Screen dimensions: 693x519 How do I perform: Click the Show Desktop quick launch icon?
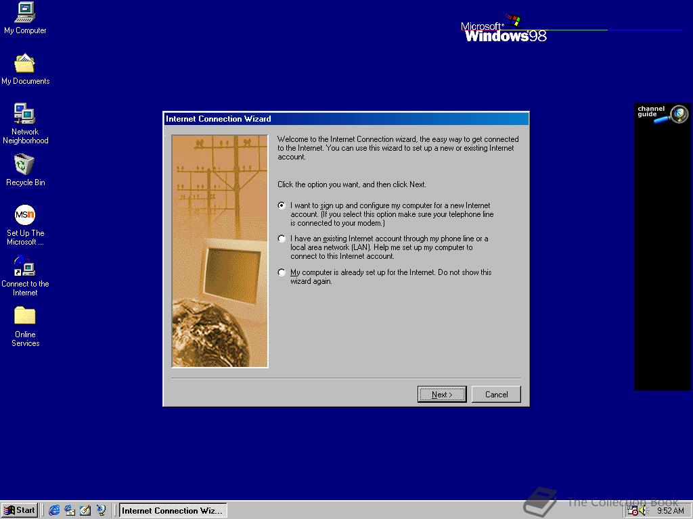(85, 510)
